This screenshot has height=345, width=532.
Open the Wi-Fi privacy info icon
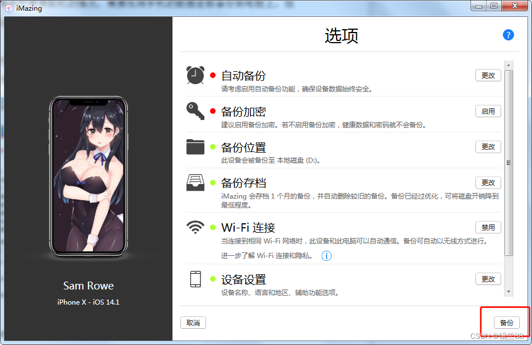(x=326, y=256)
